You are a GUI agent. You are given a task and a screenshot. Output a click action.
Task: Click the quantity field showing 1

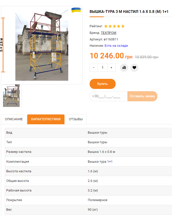click(102, 68)
